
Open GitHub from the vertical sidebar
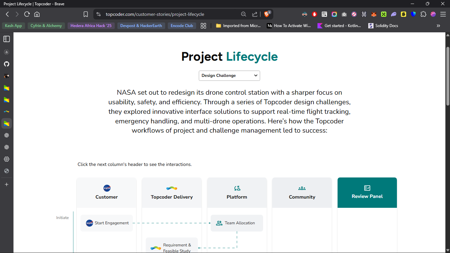click(7, 64)
